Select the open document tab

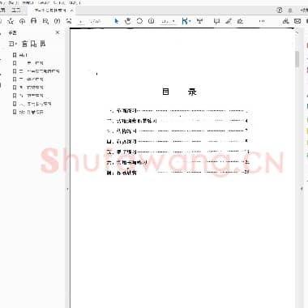[x=50, y=11]
